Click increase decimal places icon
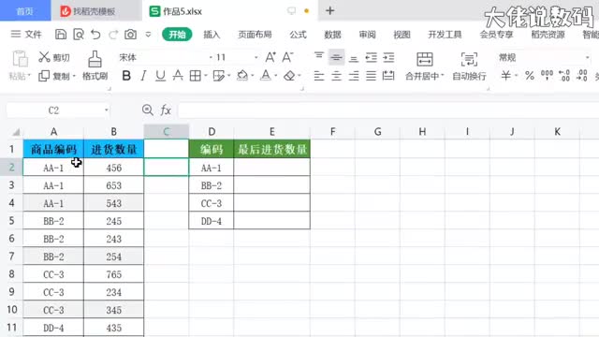 click(564, 76)
